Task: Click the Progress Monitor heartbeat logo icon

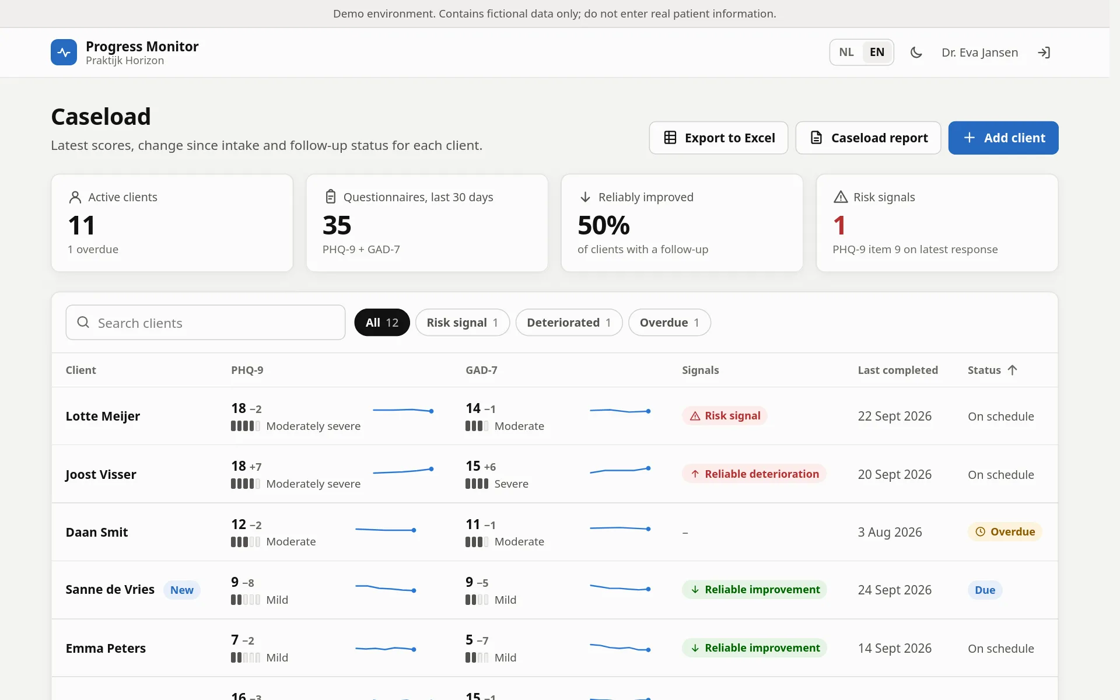Action: click(x=64, y=52)
